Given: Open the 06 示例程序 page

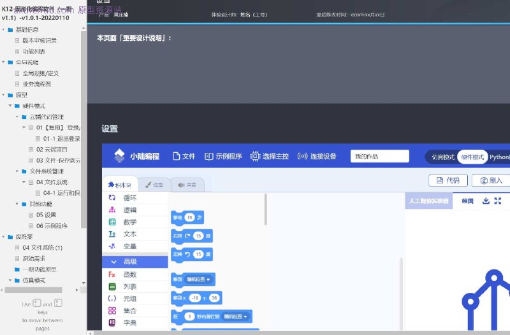Looking at the screenshot, I should pos(52,225).
